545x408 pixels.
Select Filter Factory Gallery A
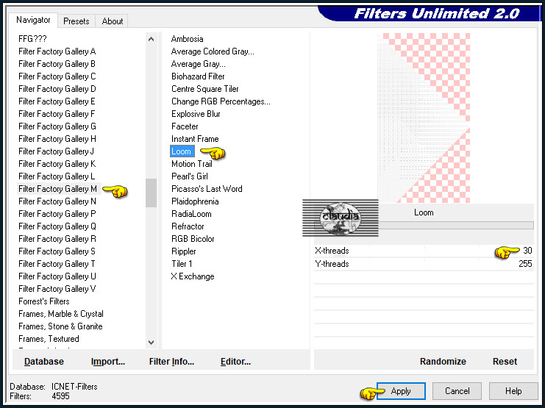click(57, 51)
